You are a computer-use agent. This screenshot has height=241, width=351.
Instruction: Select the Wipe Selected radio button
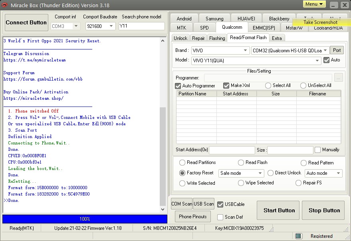tap(241, 183)
